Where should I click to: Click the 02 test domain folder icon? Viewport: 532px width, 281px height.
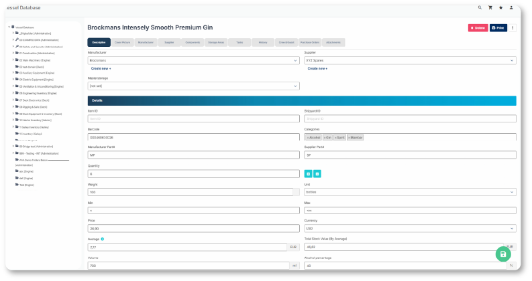pos(17,66)
